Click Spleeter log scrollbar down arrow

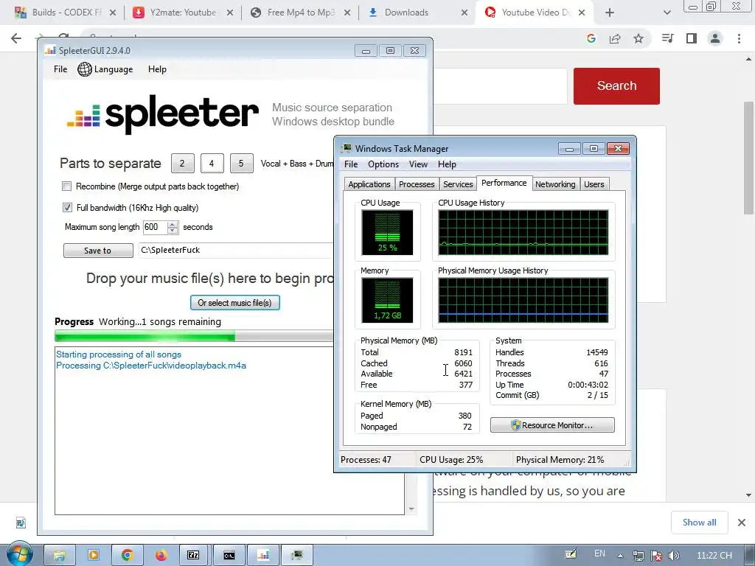[x=411, y=509]
